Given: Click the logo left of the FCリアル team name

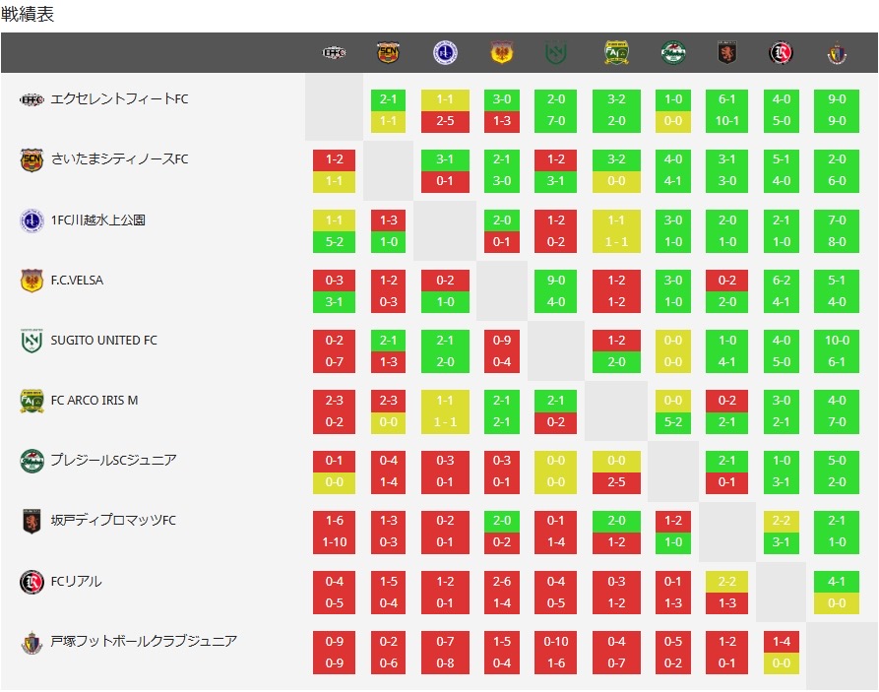Looking at the screenshot, I should coord(31,582).
